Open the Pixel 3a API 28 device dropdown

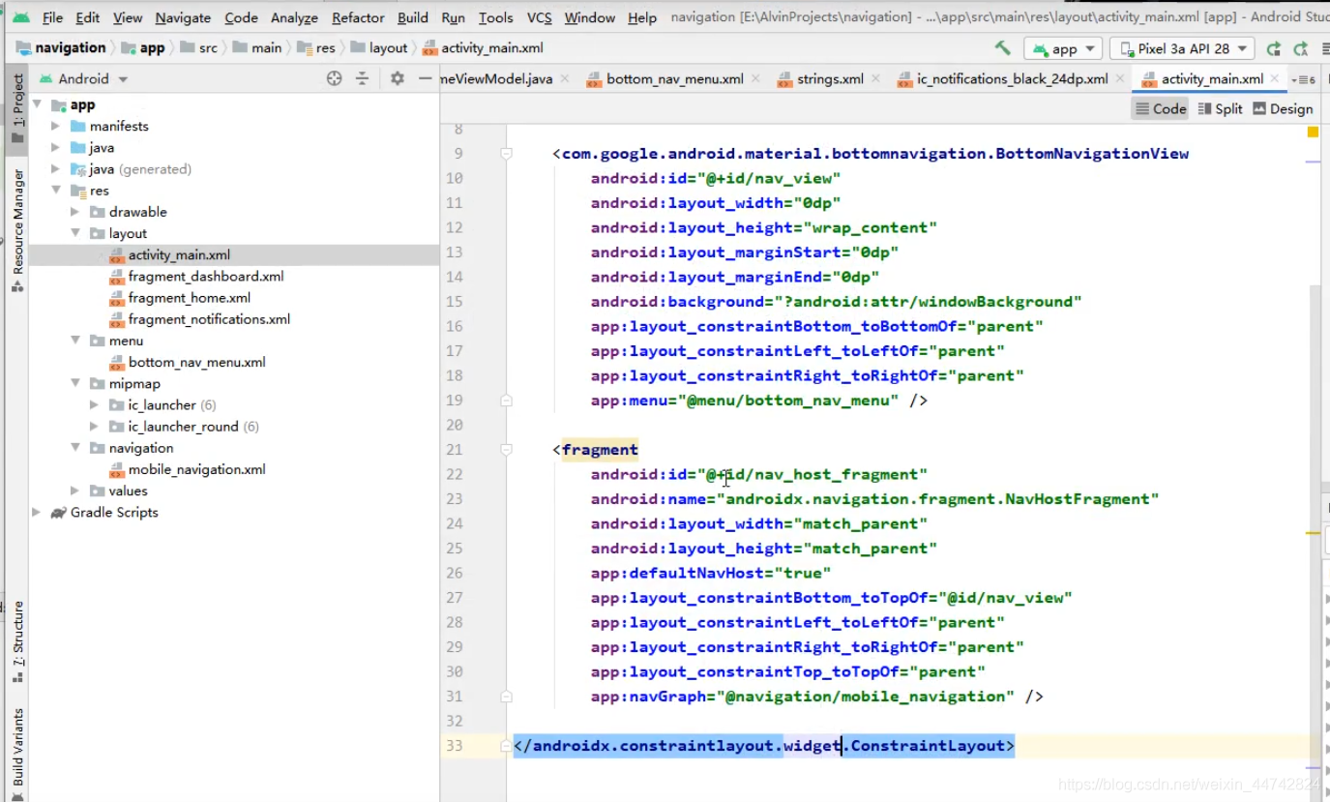[1183, 48]
